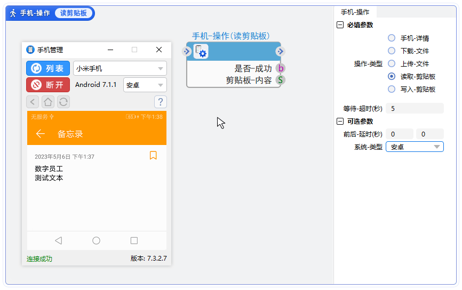This screenshot has height=290, width=462.
Task: Click the red 断开 button
Action: point(48,85)
